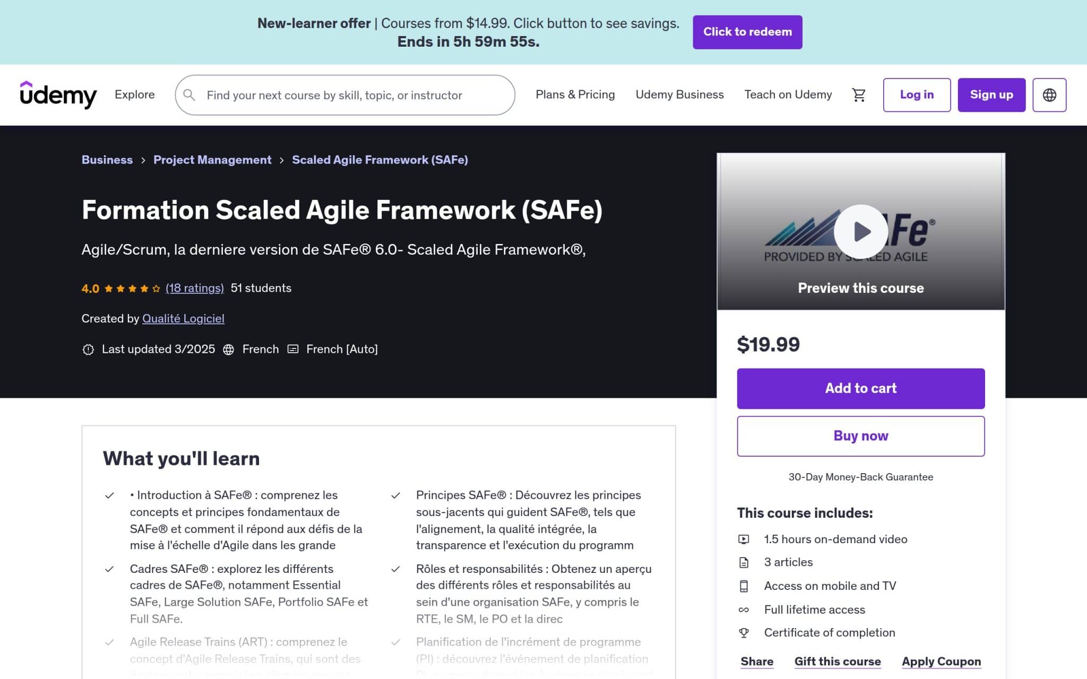Image resolution: width=1087 pixels, height=679 pixels.
Task: Click checkmark beside Introduction à SAFe
Action: point(109,495)
